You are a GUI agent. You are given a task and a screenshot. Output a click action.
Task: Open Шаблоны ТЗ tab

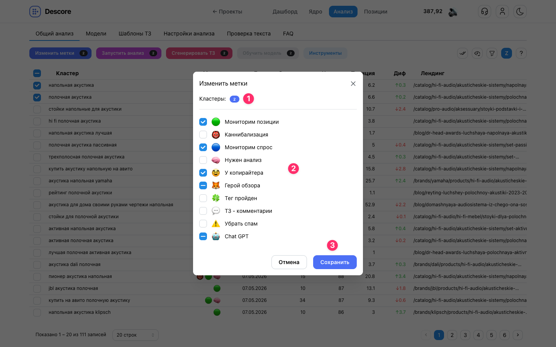point(135,34)
